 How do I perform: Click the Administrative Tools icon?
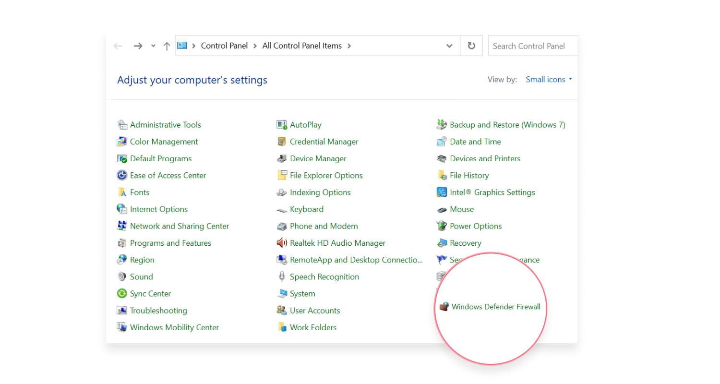click(122, 125)
